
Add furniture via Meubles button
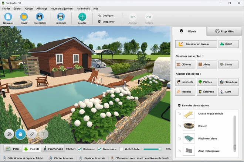[185, 92]
